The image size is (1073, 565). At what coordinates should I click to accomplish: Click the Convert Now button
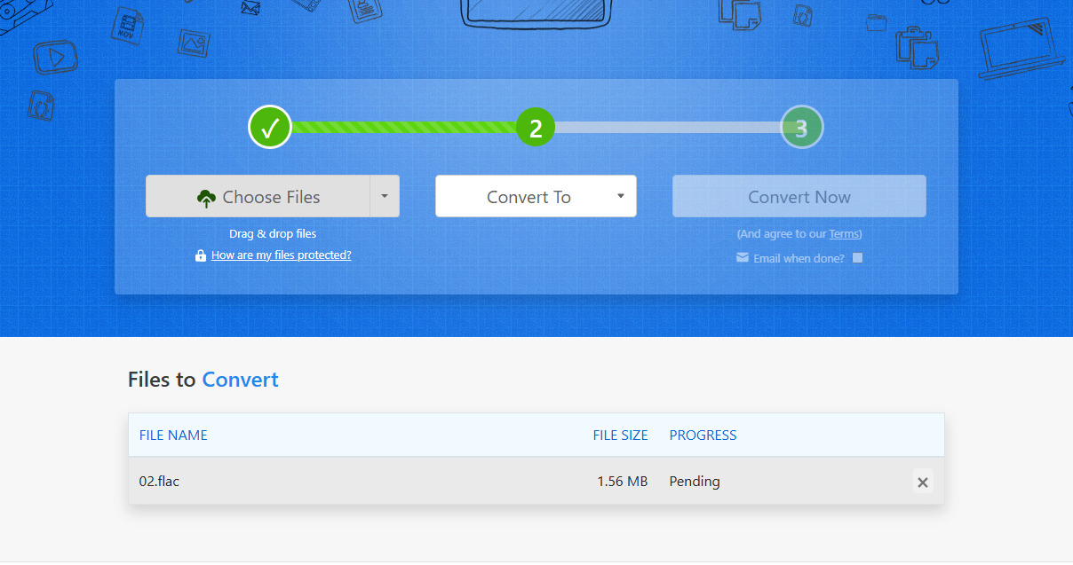point(799,196)
